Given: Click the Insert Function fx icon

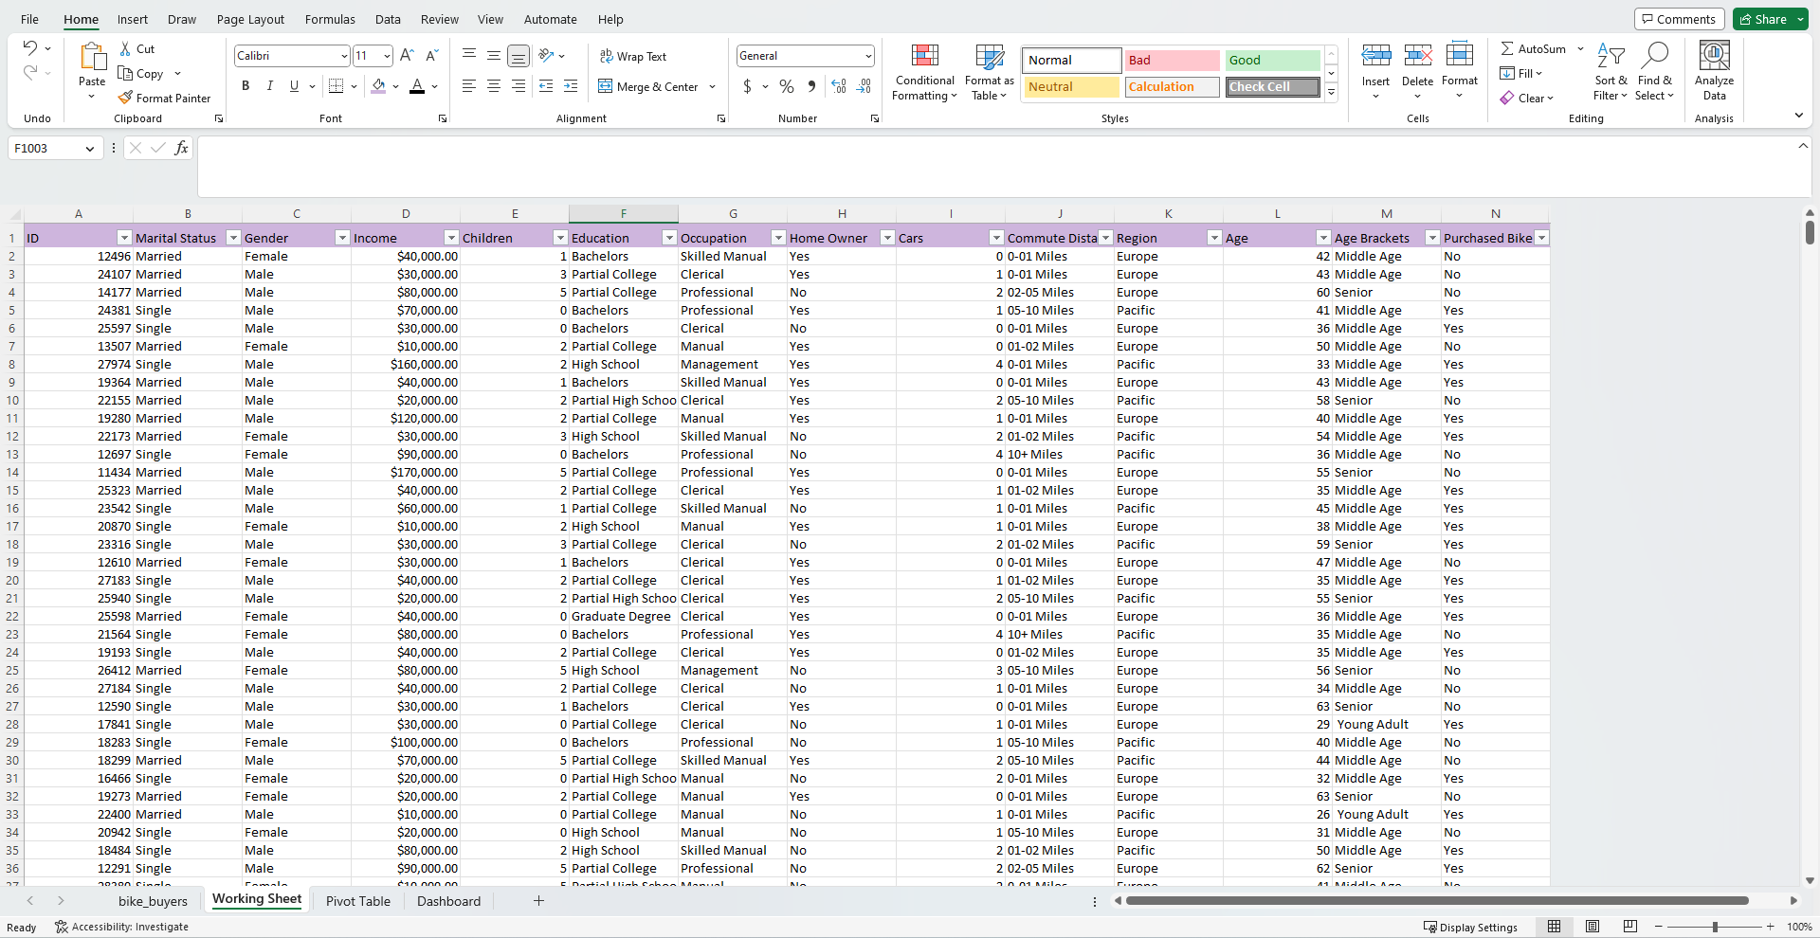Looking at the screenshot, I should click(181, 148).
